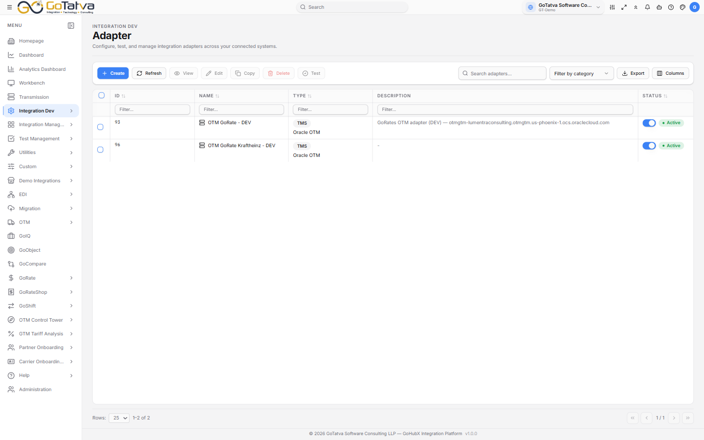Toggle active switch for OTM GoRate - DEV
This screenshot has height=440, width=704.
tap(649, 123)
